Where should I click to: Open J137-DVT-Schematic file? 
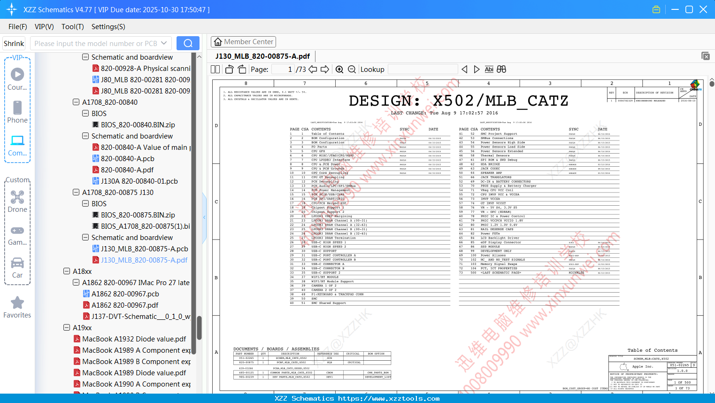tap(137, 316)
